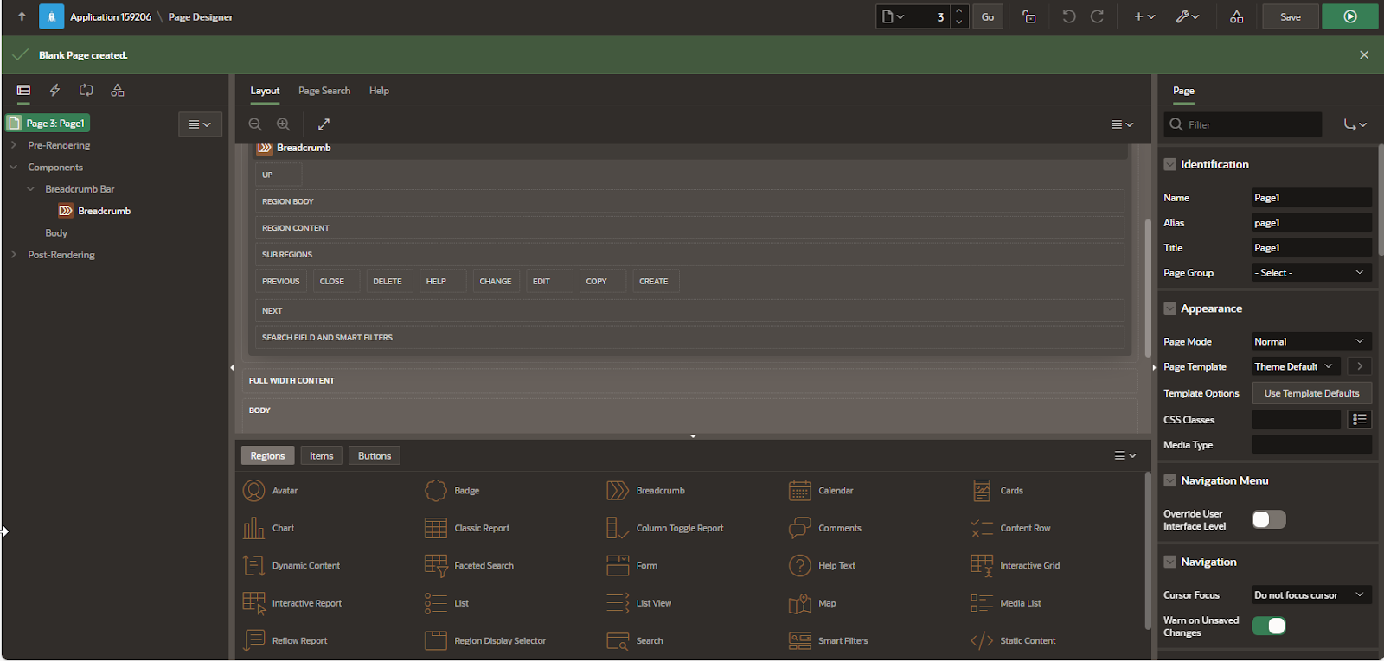Image resolution: width=1384 pixels, height=661 pixels.
Task: Collapse the Breadcrumb Bar node
Action: 30,188
